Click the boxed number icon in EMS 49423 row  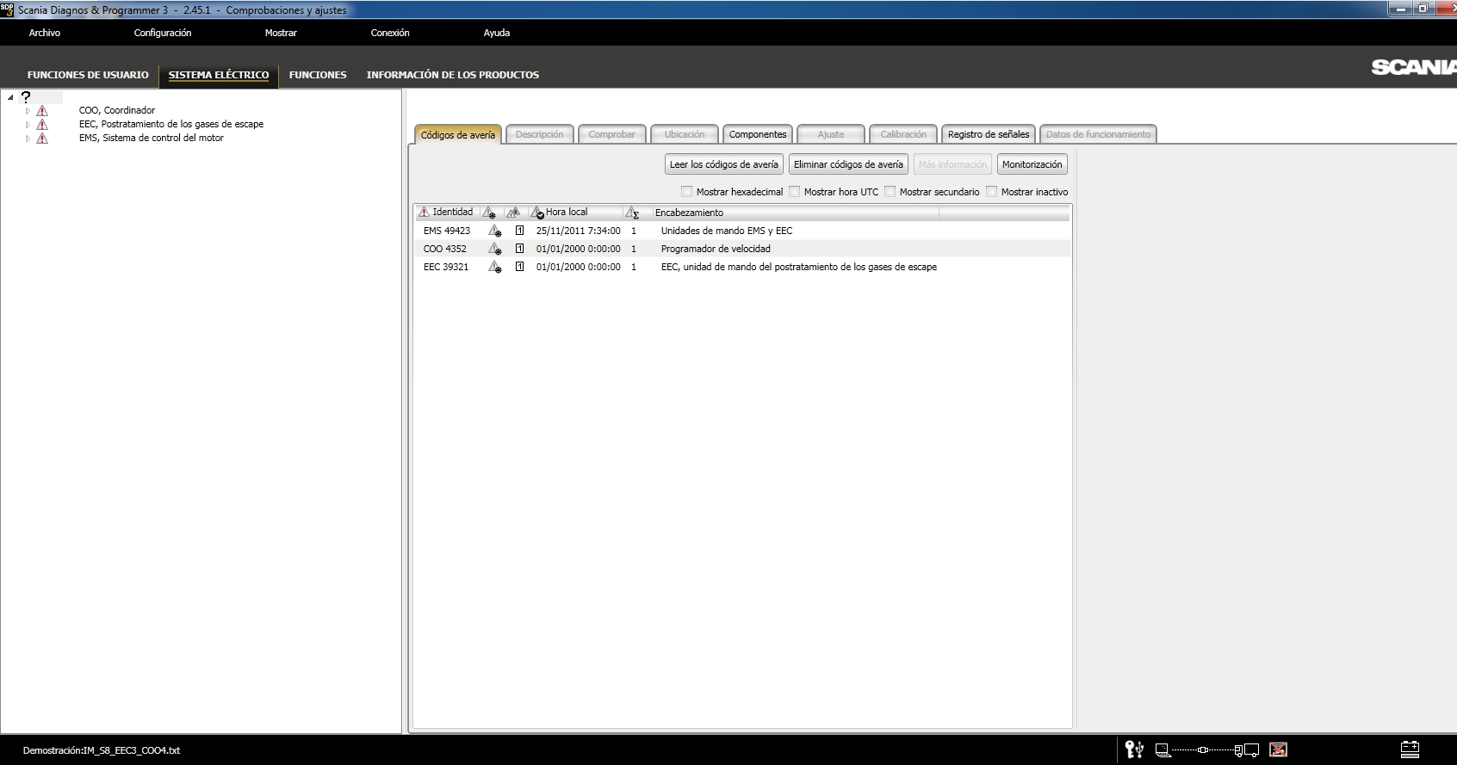click(x=519, y=231)
